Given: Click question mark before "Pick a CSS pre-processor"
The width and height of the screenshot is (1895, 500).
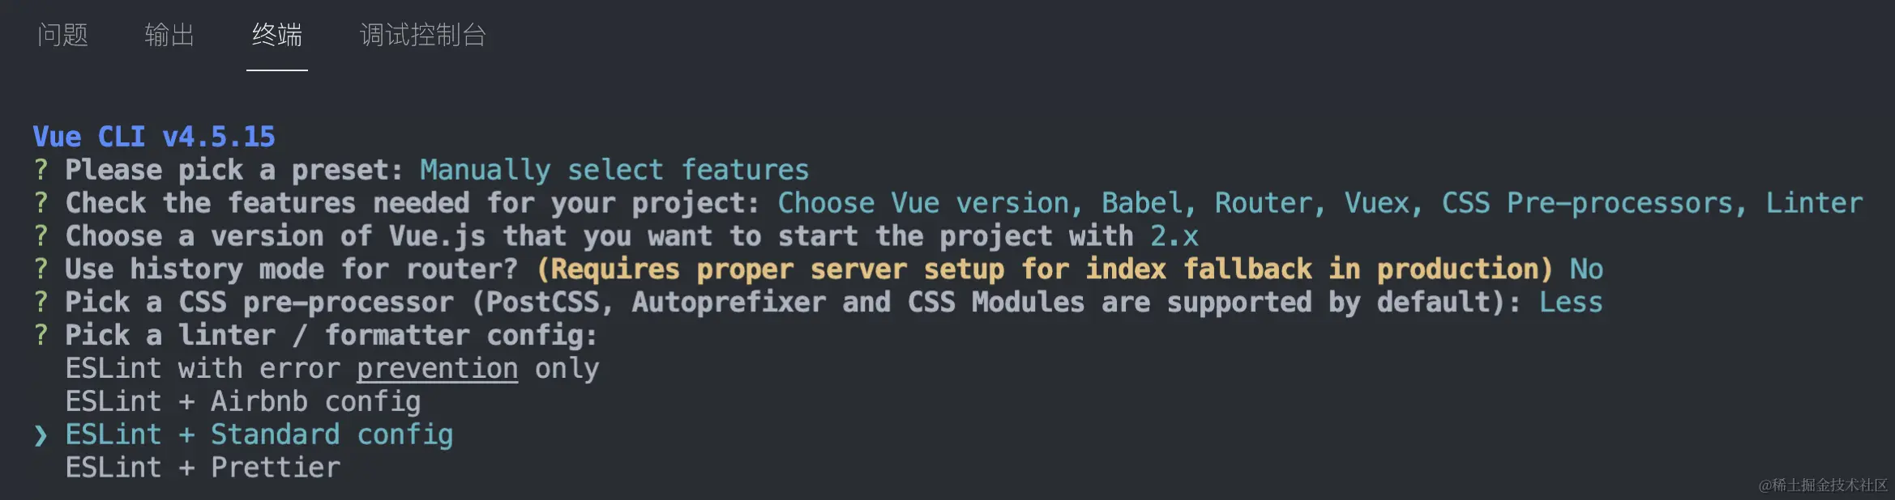Looking at the screenshot, I should [41, 303].
